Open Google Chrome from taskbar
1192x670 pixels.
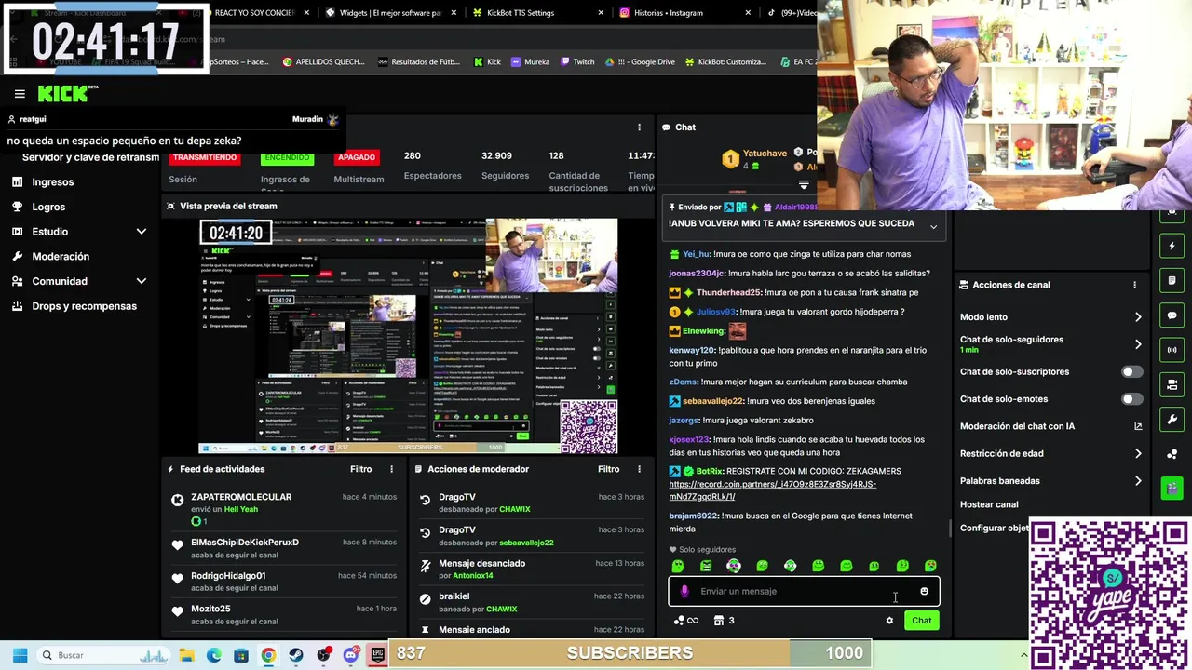pos(268,656)
